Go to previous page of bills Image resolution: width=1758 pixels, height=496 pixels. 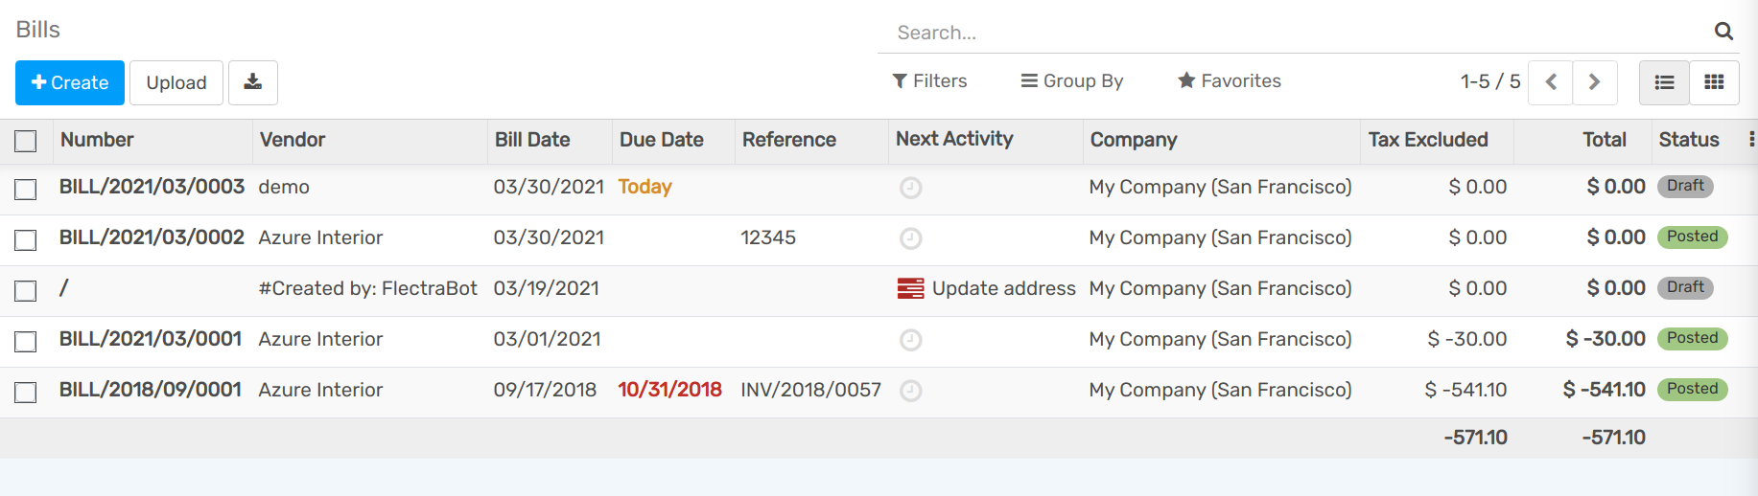tap(1551, 82)
